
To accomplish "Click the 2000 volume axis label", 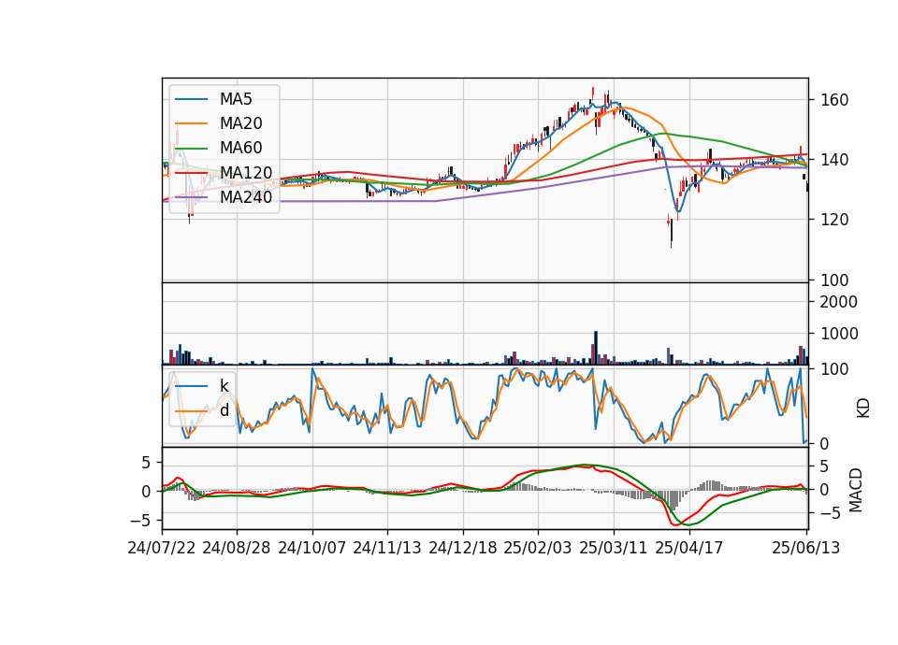I will tap(838, 302).
